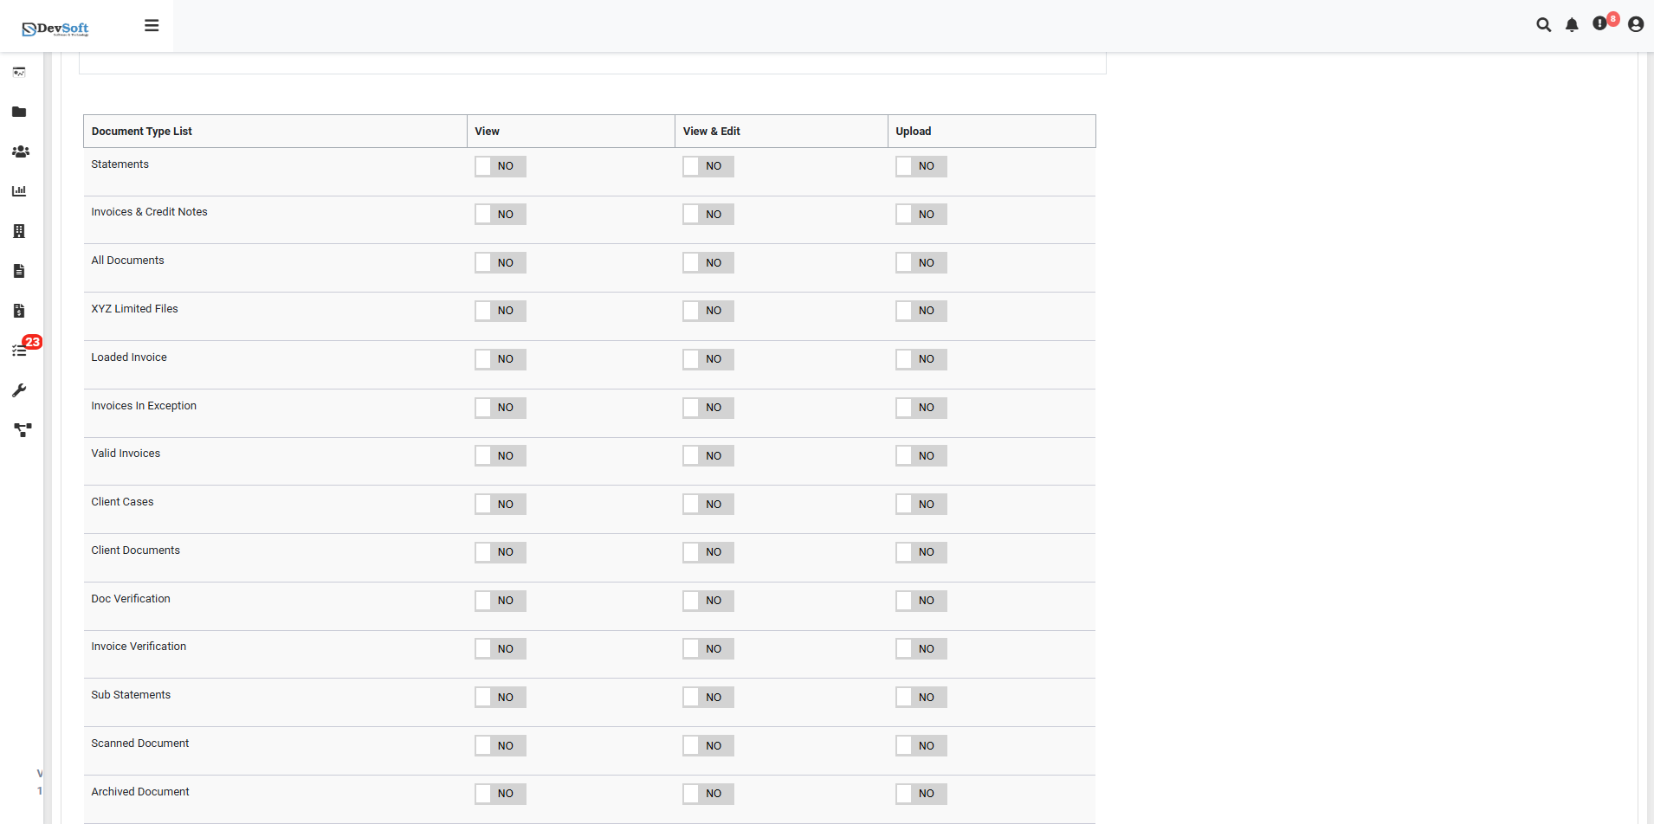Viewport: 1654px width, 824px height.
Task: Open the dollar invoice file icon
Action: pos(19,311)
